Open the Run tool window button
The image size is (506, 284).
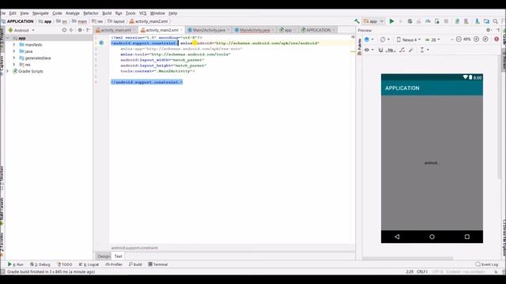pos(16,264)
